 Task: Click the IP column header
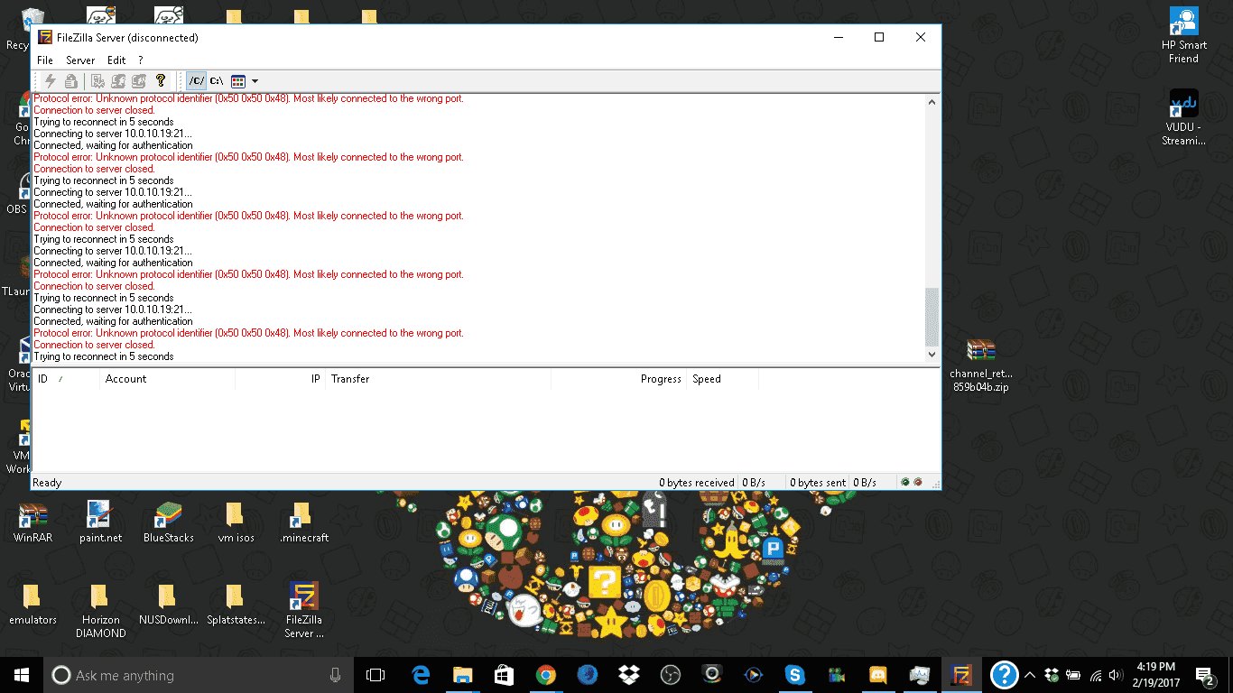[281, 379]
